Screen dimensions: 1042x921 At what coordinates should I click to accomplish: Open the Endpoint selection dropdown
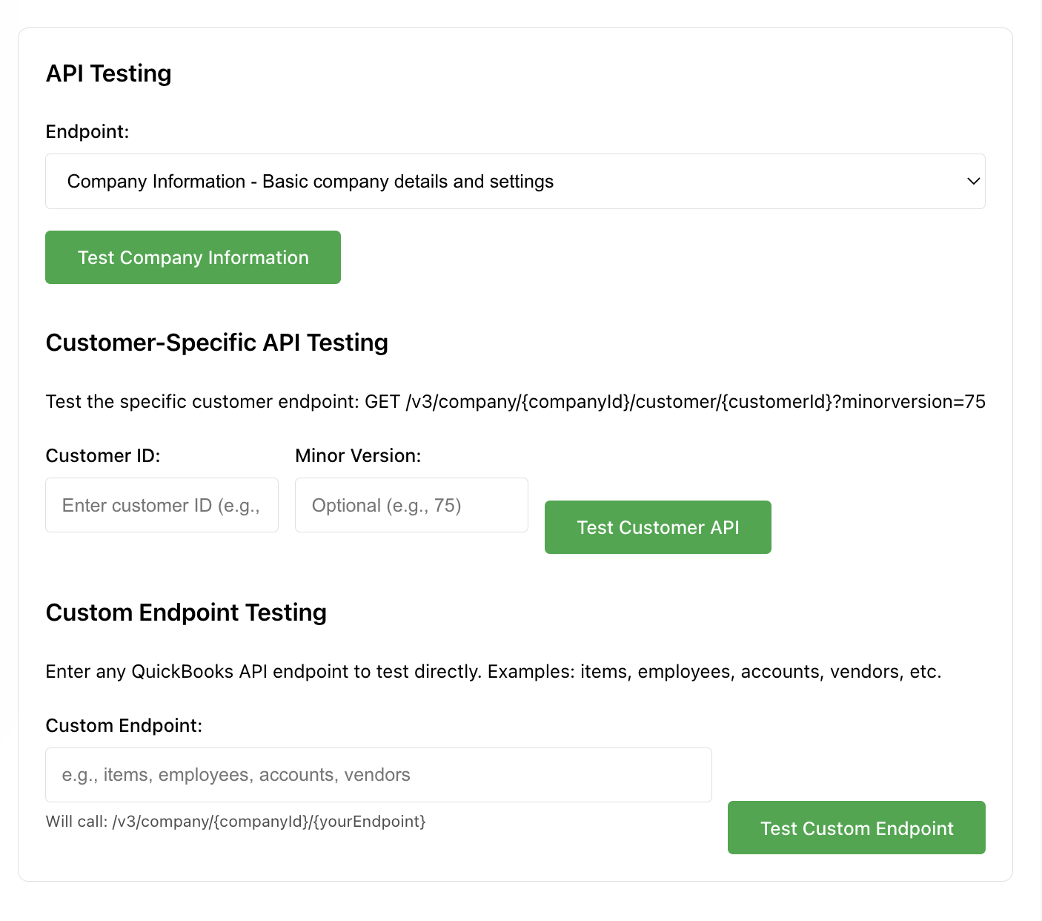click(514, 182)
